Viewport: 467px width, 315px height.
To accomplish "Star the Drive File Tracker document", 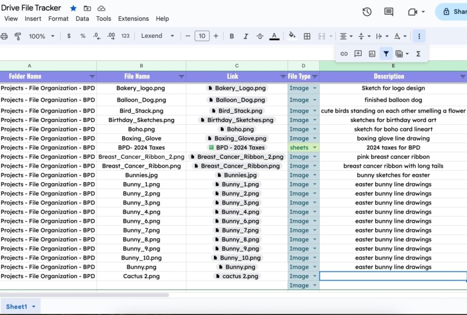I will coord(73,8).
